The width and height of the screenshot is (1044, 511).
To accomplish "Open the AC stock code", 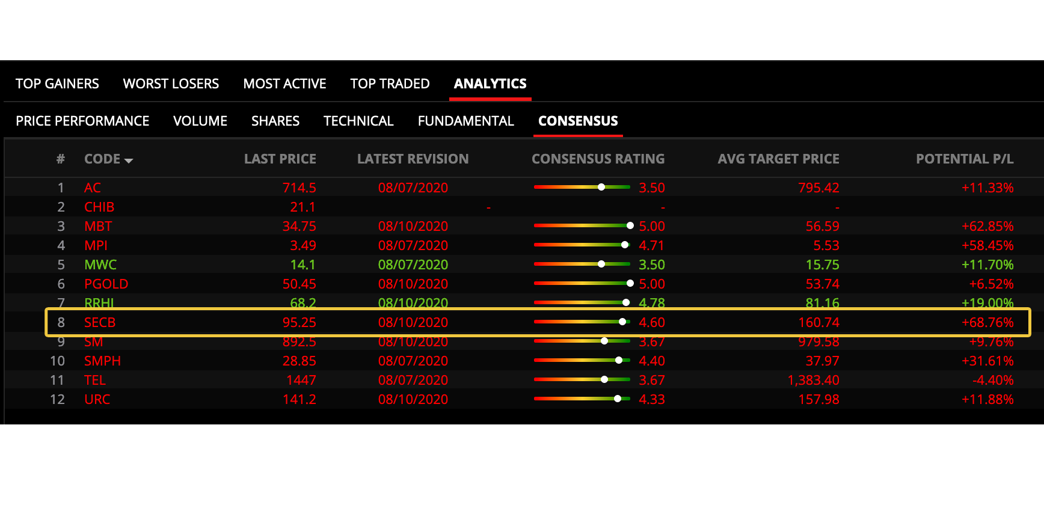I will [93, 188].
